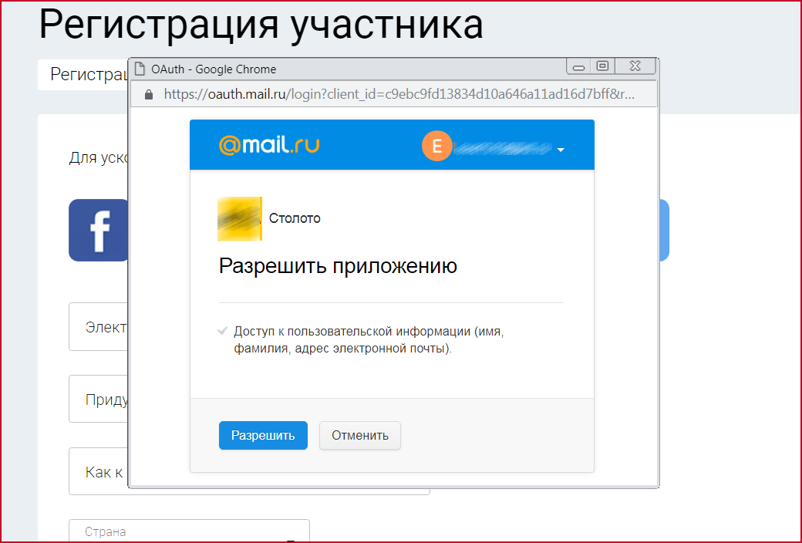Minimize the OAuth Chrome window

[578, 66]
